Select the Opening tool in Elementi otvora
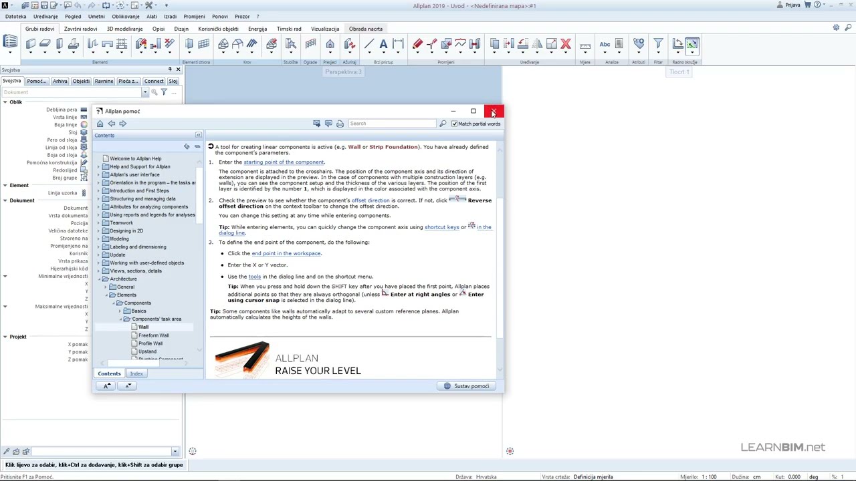This screenshot has height=481, width=856. pos(203,44)
